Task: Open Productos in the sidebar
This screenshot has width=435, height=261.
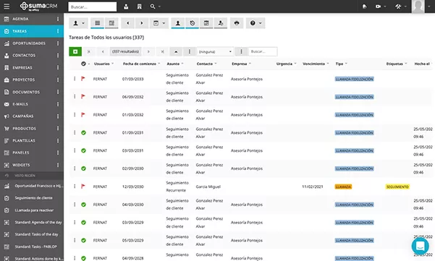Action: pyautogui.click(x=24, y=128)
